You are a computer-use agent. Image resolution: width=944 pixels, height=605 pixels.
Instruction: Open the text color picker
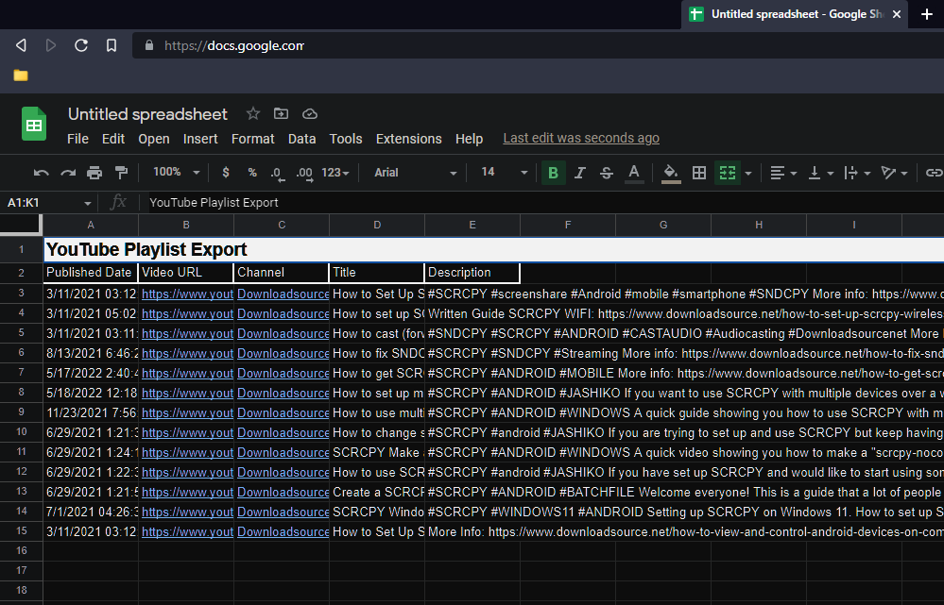pyautogui.click(x=634, y=174)
